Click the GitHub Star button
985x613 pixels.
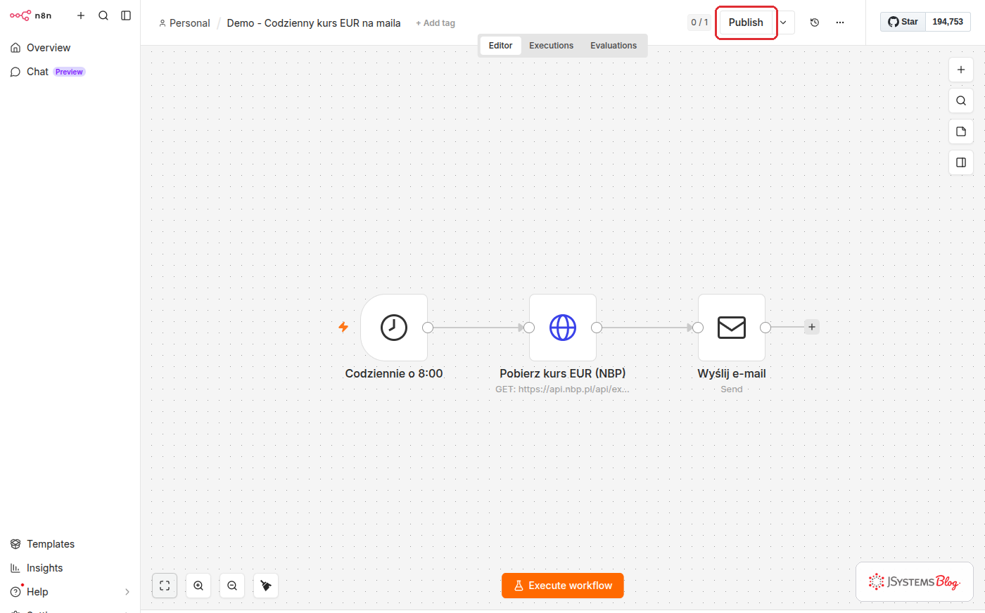(903, 22)
